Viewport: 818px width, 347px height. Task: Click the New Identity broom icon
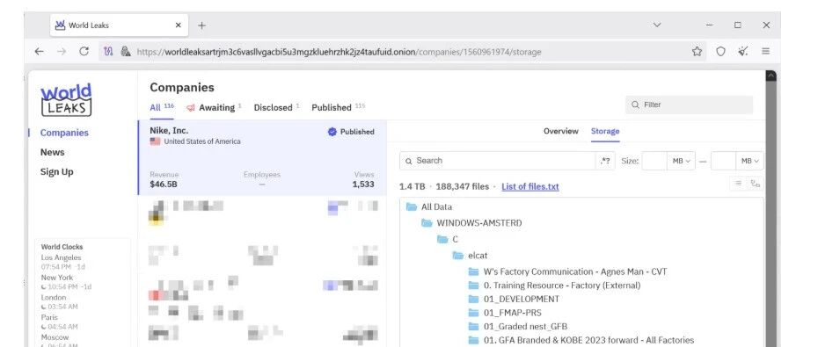point(743,51)
